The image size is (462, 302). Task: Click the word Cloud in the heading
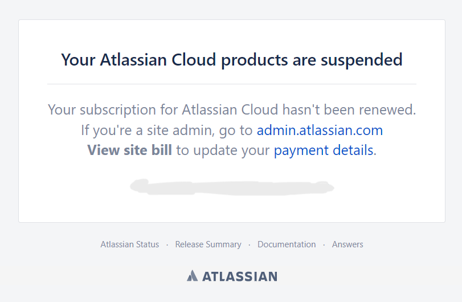click(x=194, y=60)
